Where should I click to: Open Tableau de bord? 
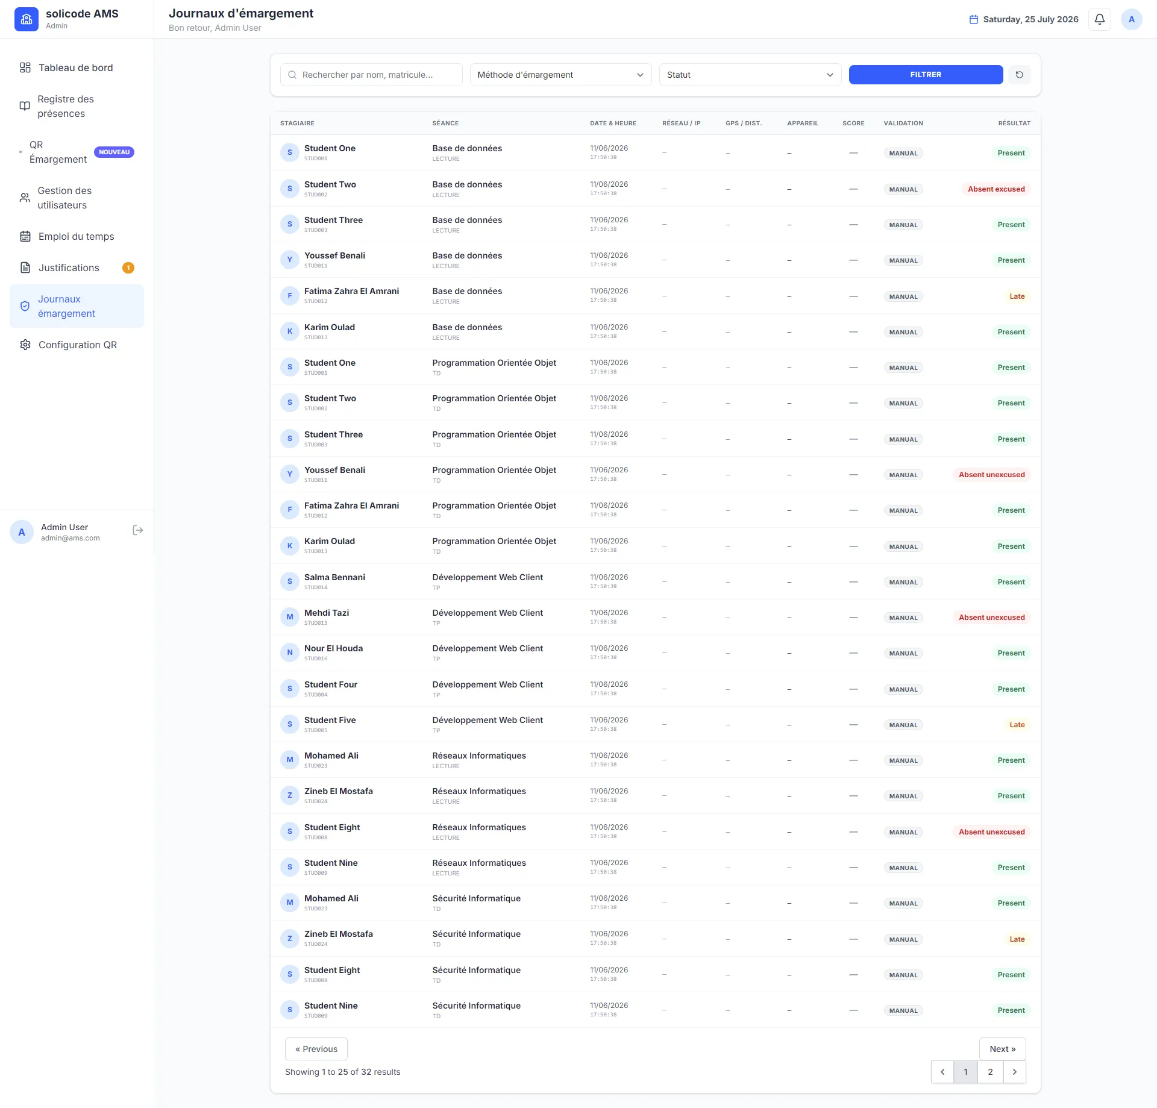tap(77, 67)
